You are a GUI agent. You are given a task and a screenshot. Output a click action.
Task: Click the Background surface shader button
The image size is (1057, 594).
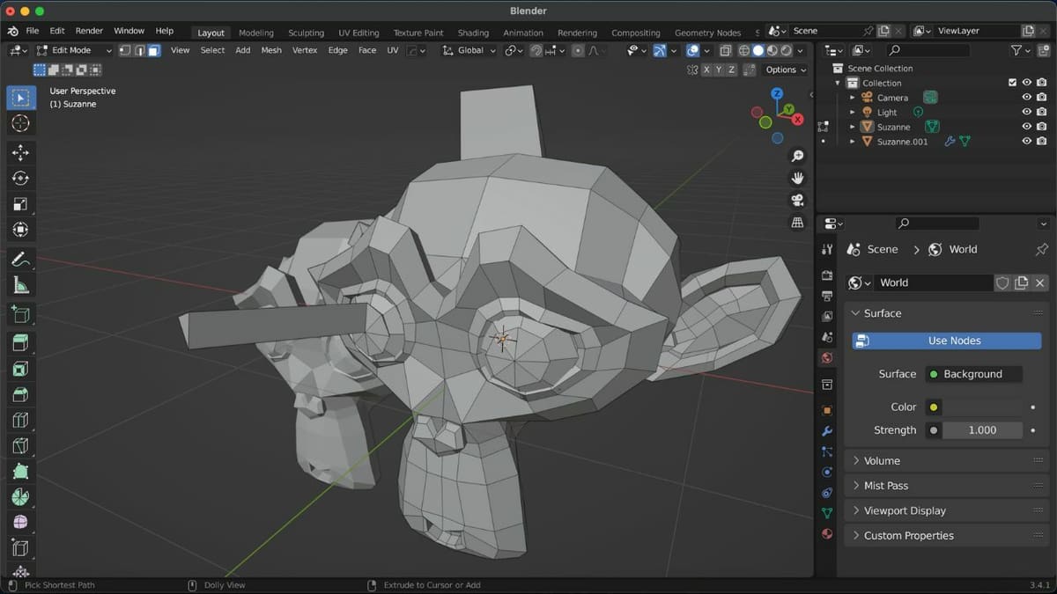coord(973,374)
